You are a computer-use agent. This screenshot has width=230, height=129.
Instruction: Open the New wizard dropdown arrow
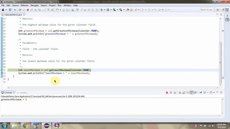60,10
